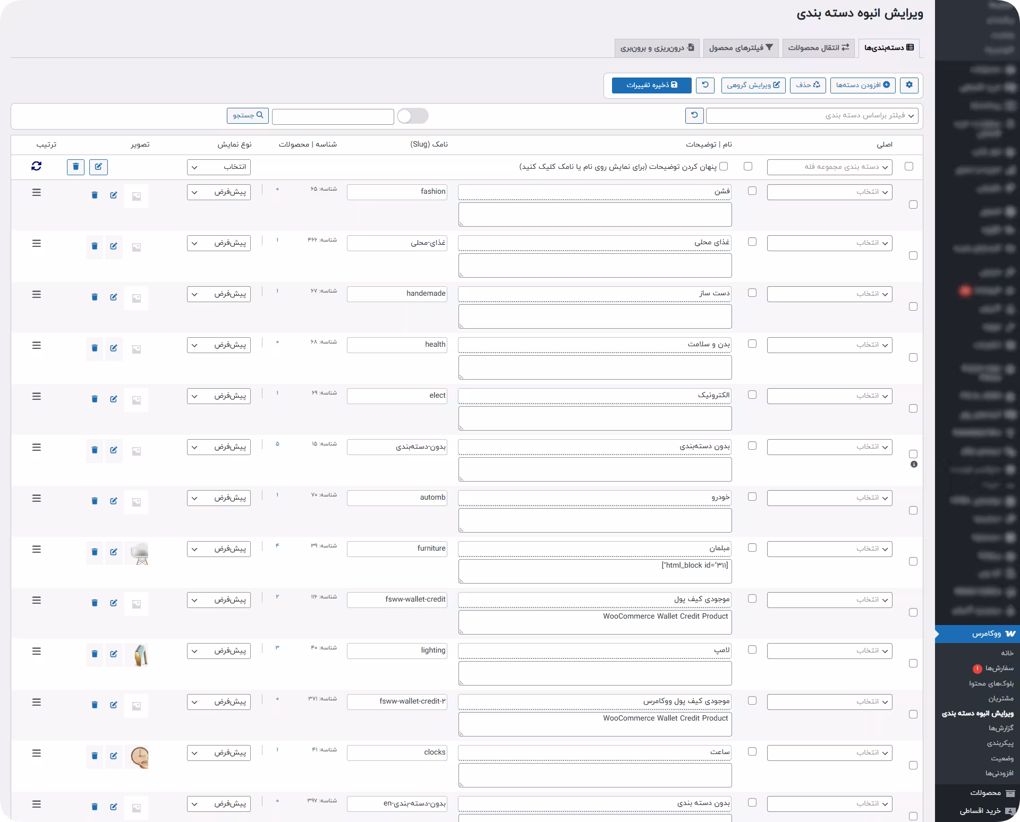Click the ذخیره تغییرات save button
The image size is (1020, 822).
coord(652,85)
